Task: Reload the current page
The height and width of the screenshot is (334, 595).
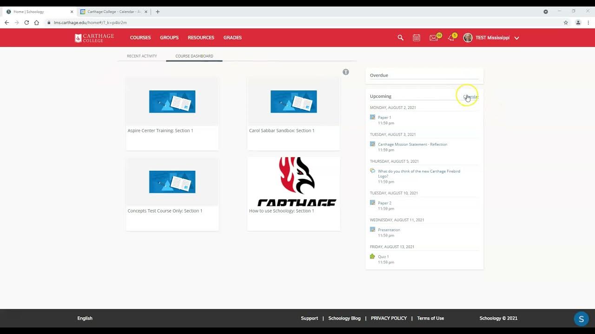Action: coord(26,22)
